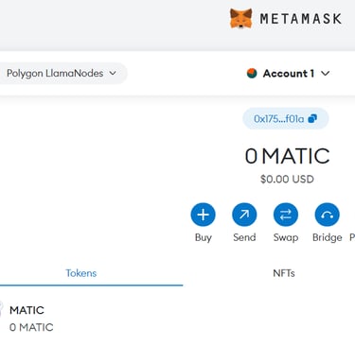355x346 pixels.
Task: Click the Account 1 avatar icon
Action: 252,74
